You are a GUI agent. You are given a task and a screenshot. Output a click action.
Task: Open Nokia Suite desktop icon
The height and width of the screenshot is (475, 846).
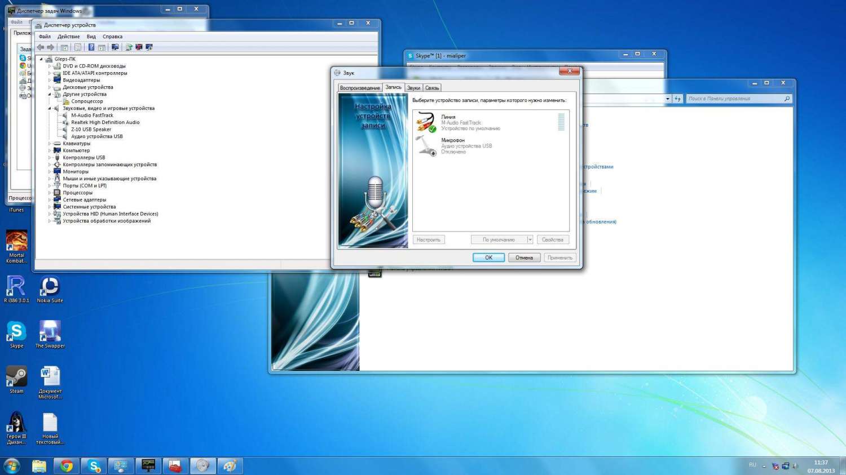pyautogui.click(x=50, y=289)
